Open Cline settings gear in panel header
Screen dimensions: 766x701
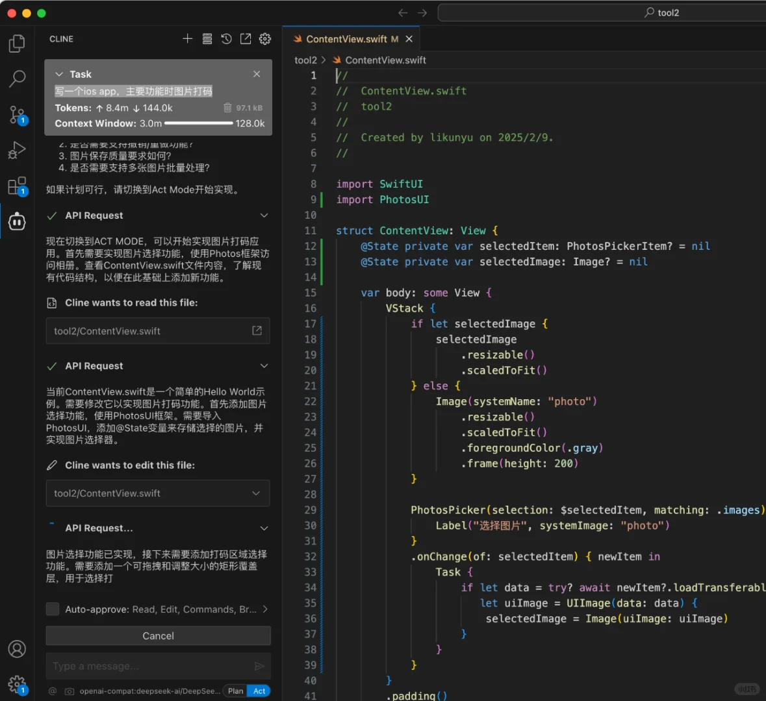click(265, 39)
